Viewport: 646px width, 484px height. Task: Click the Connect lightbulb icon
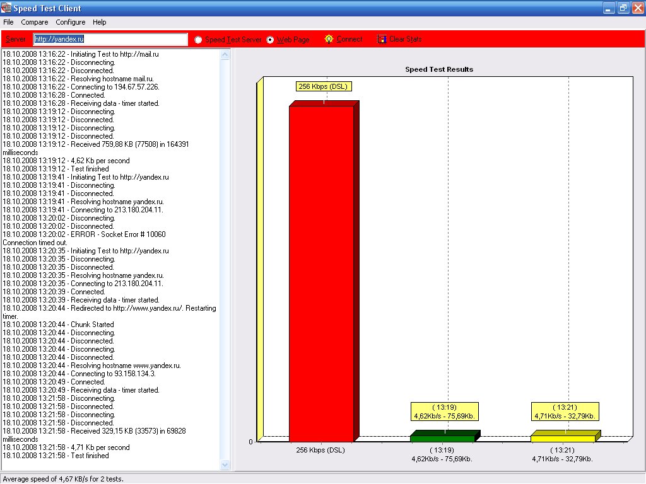pos(329,39)
